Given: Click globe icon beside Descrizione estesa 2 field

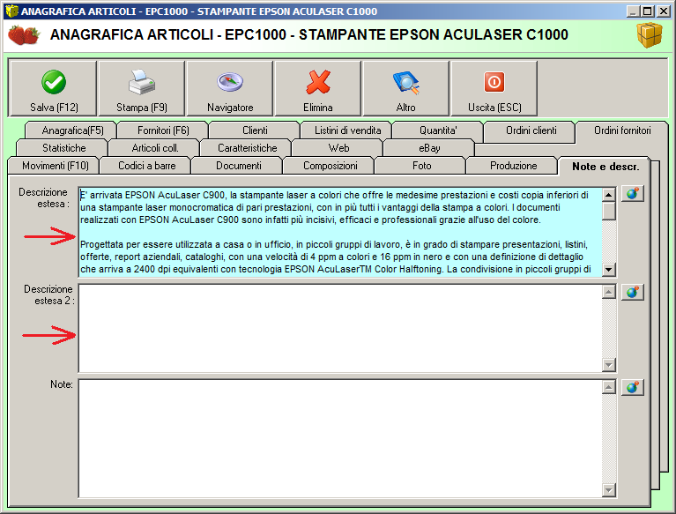Looking at the screenshot, I should tap(633, 293).
